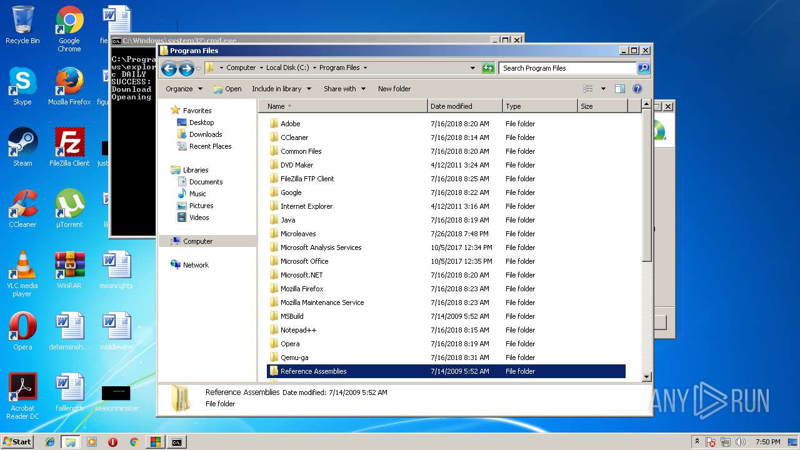Screen dimensions: 800x450
Task: Click the Search Program Files field
Action: pyautogui.click(x=567, y=68)
